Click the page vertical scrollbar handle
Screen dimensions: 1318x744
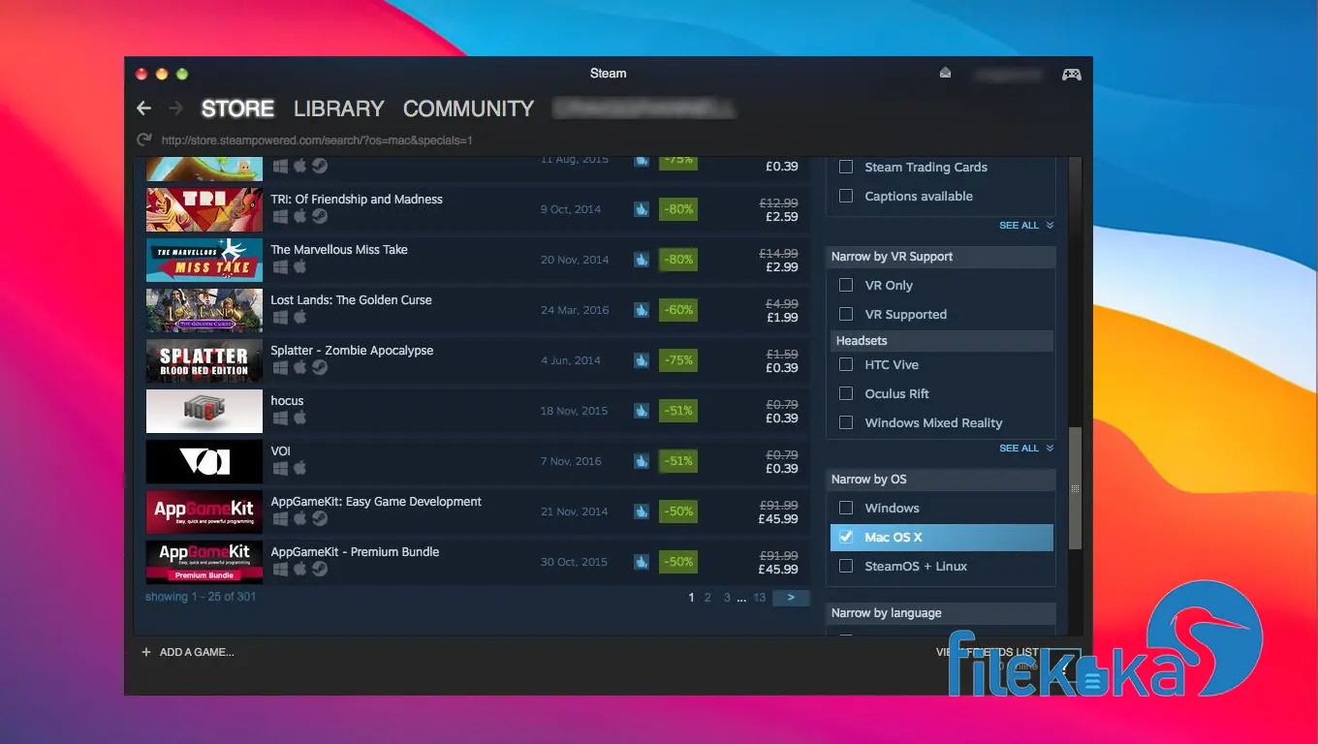click(x=1075, y=488)
